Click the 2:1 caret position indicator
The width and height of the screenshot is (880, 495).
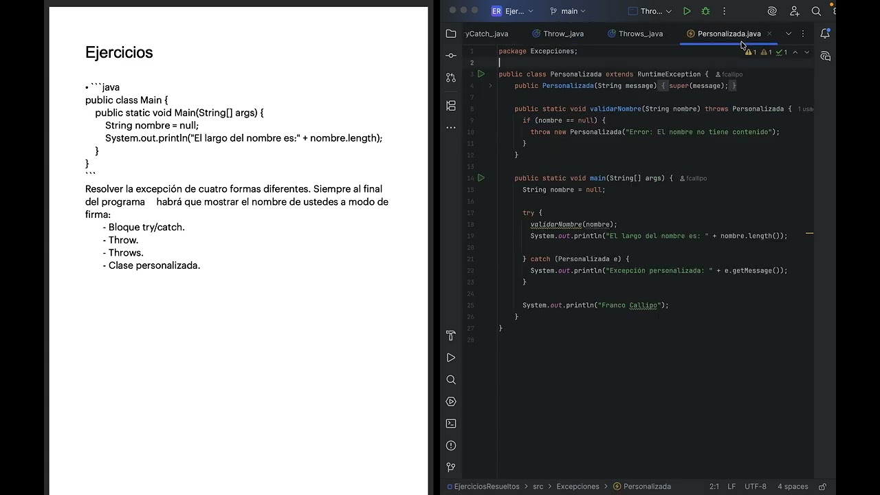(714, 486)
